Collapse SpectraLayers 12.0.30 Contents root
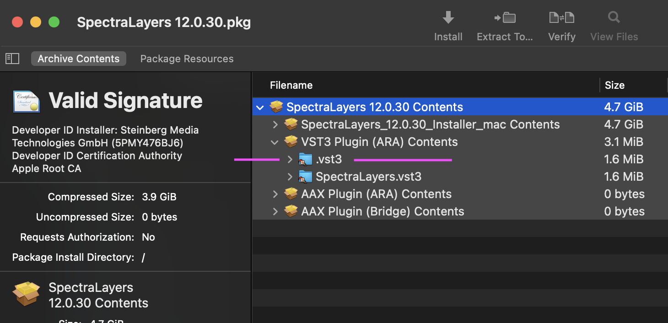This screenshot has width=668, height=323. click(260, 108)
